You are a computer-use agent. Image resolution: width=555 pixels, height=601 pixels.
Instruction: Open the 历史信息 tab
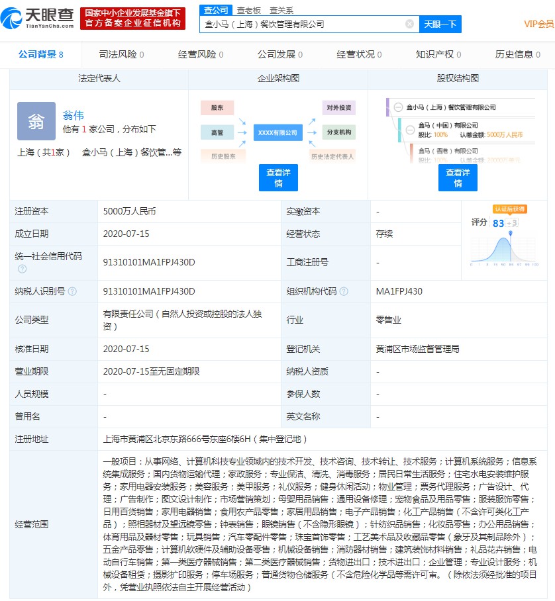click(517, 54)
